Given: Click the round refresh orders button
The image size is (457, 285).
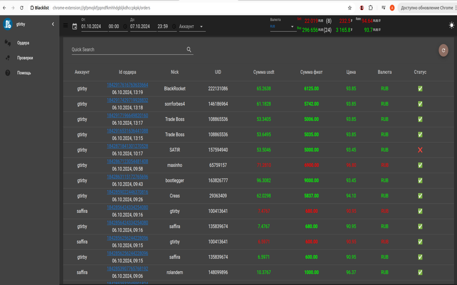Looking at the screenshot, I should pos(443,50).
